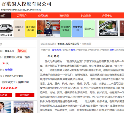Select the 供应信息 menu item
This screenshot has height=113, width=124.
86,15
